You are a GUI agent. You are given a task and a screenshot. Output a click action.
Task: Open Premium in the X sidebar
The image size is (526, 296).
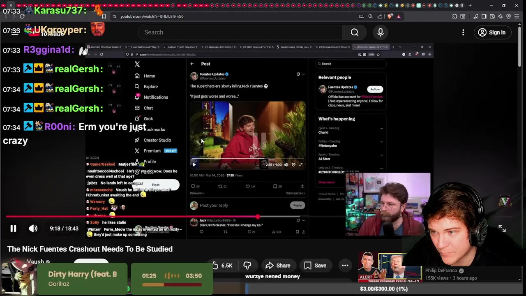point(155,151)
